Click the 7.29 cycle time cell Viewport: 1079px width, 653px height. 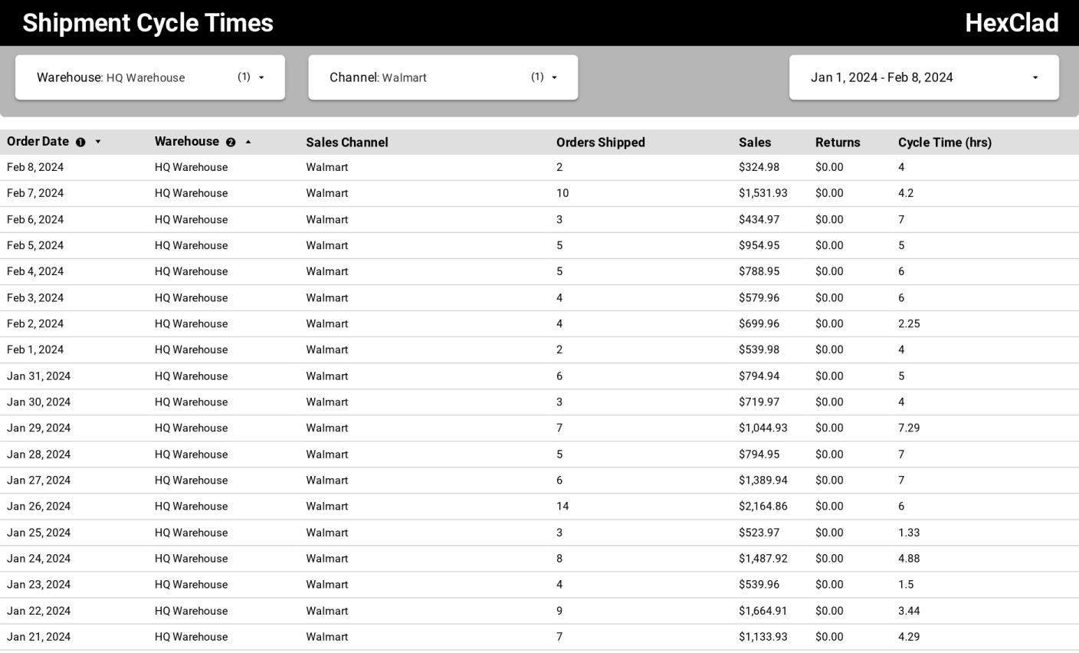pyautogui.click(x=909, y=428)
